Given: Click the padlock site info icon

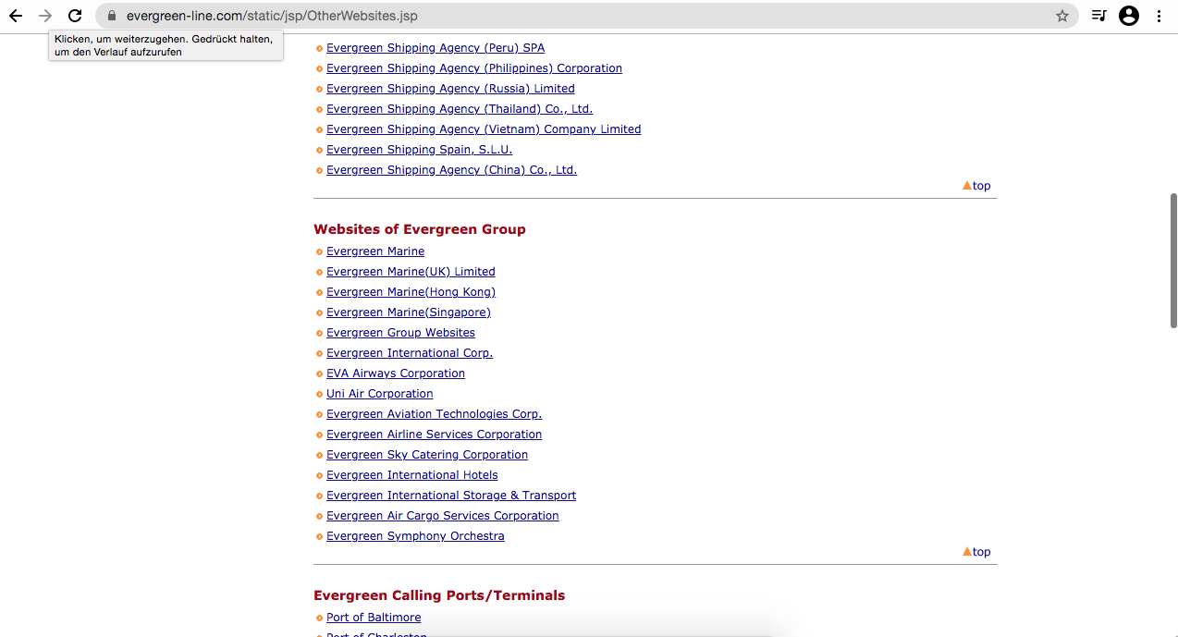Looking at the screenshot, I should [112, 16].
